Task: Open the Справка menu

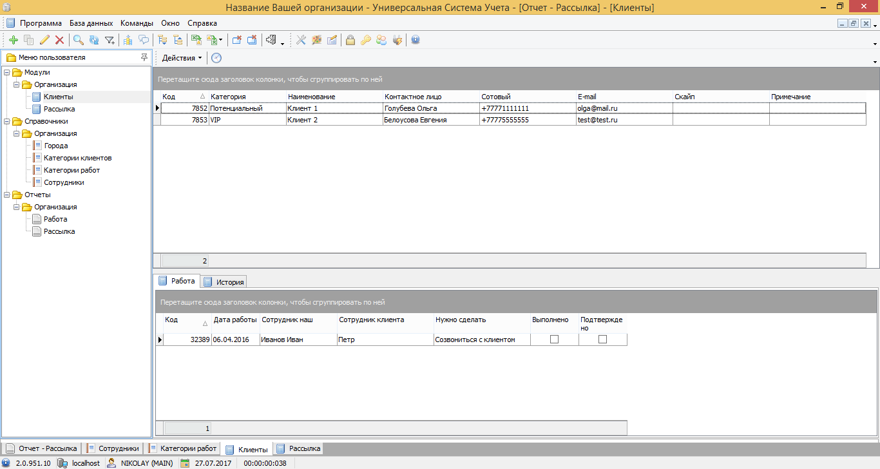Action: 202,23
